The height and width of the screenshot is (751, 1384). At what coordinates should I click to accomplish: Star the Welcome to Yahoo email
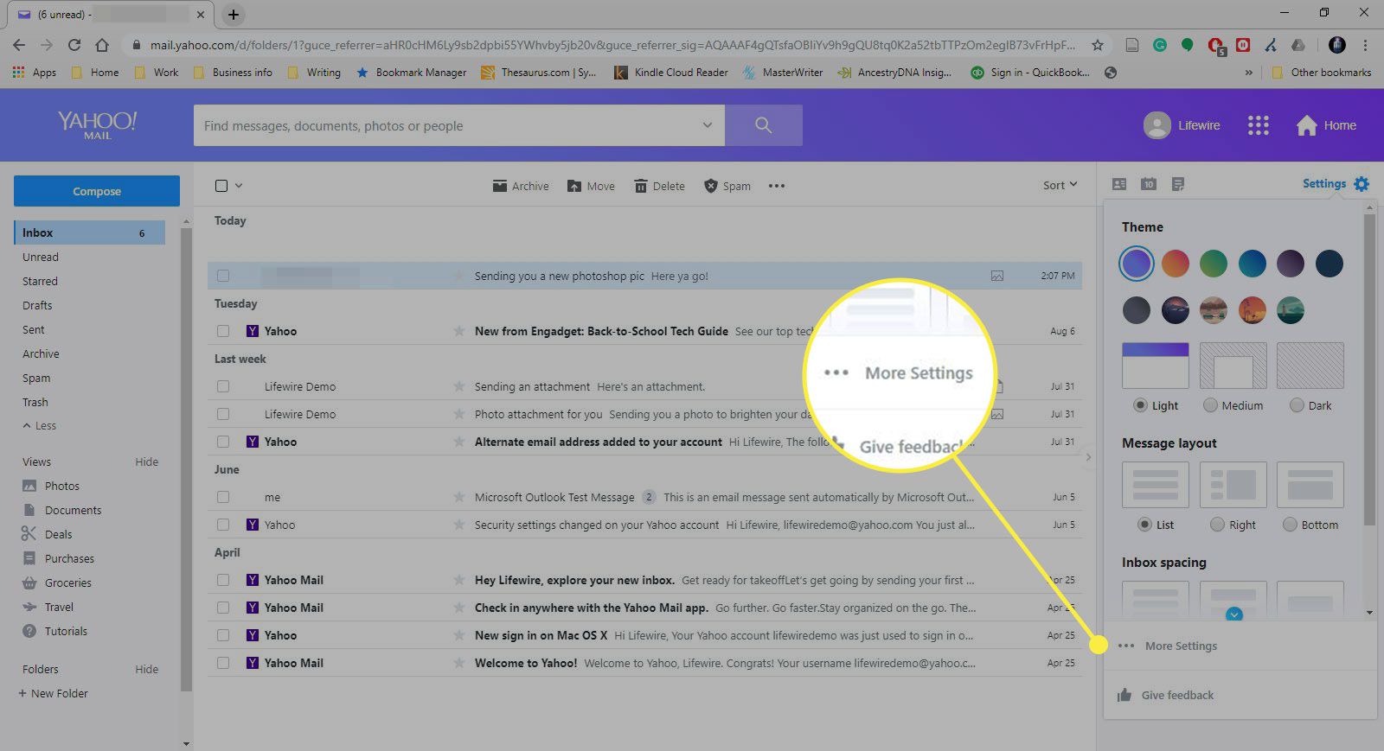point(459,663)
